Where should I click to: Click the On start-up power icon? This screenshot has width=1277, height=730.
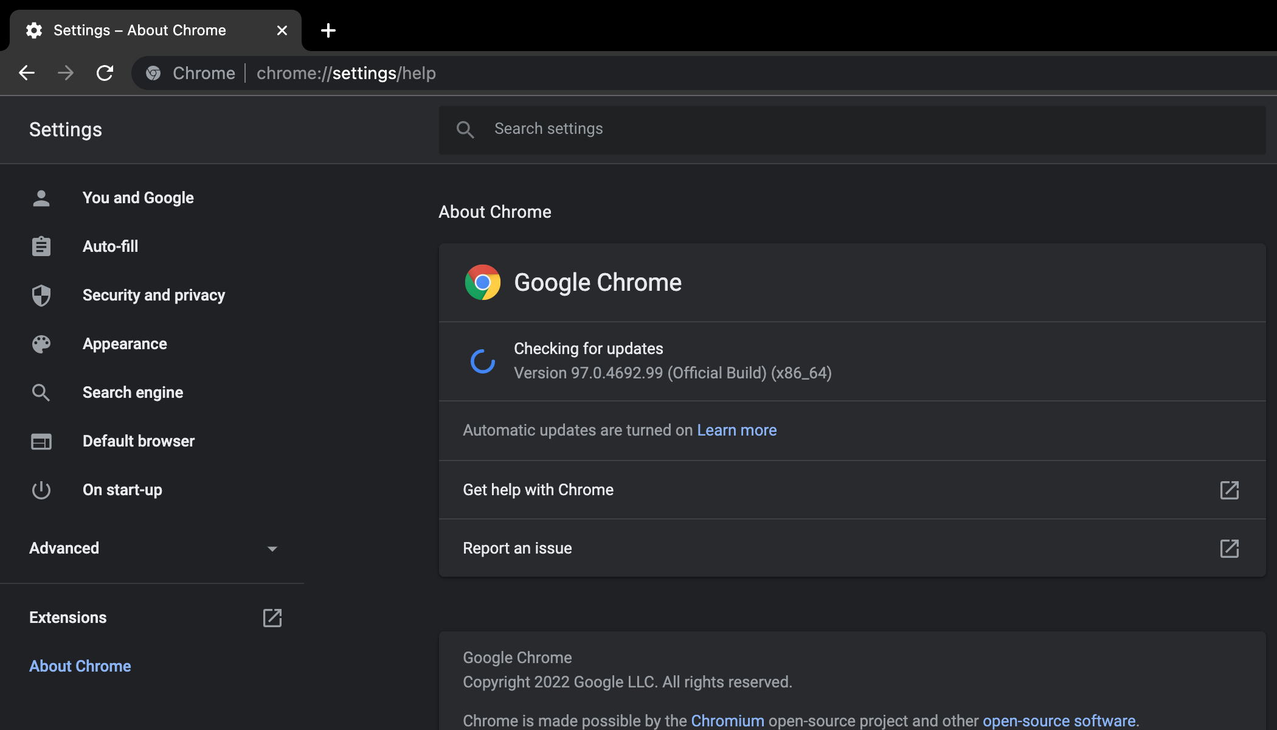[40, 488]
